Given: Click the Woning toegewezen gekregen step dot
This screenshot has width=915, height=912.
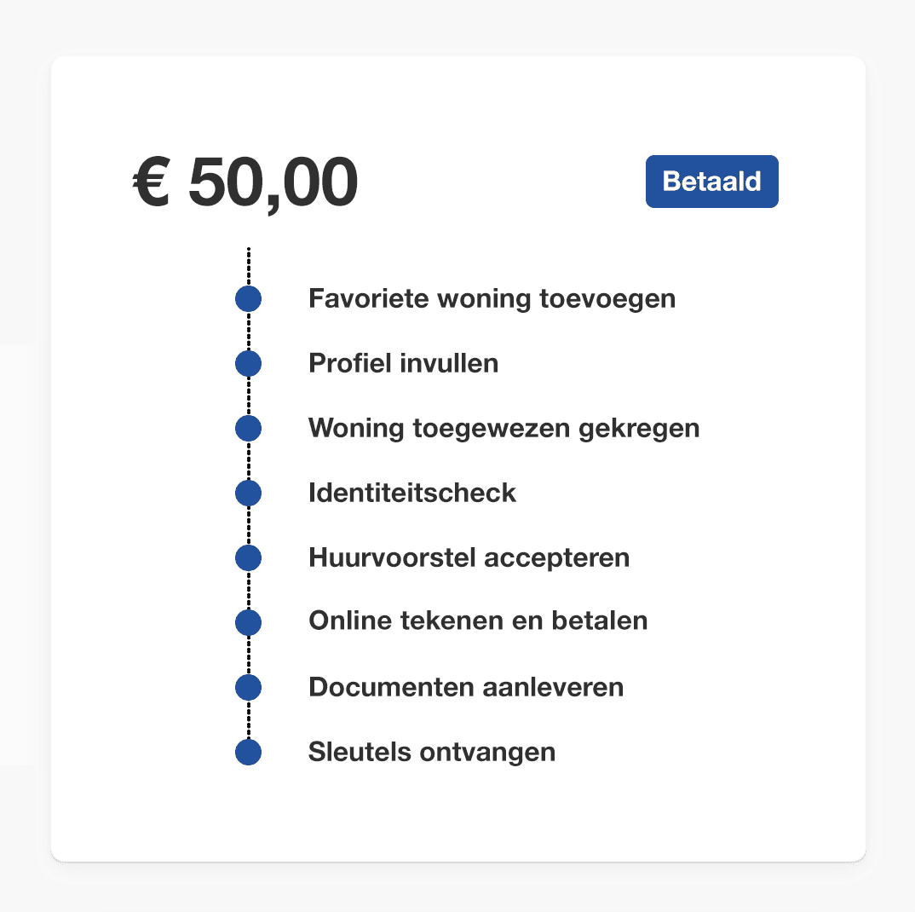Looking at the screenshot, I should pyautogui.click(x=248, y=428).
